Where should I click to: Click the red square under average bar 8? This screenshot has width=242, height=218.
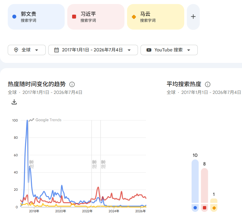[x=205, y=208]
